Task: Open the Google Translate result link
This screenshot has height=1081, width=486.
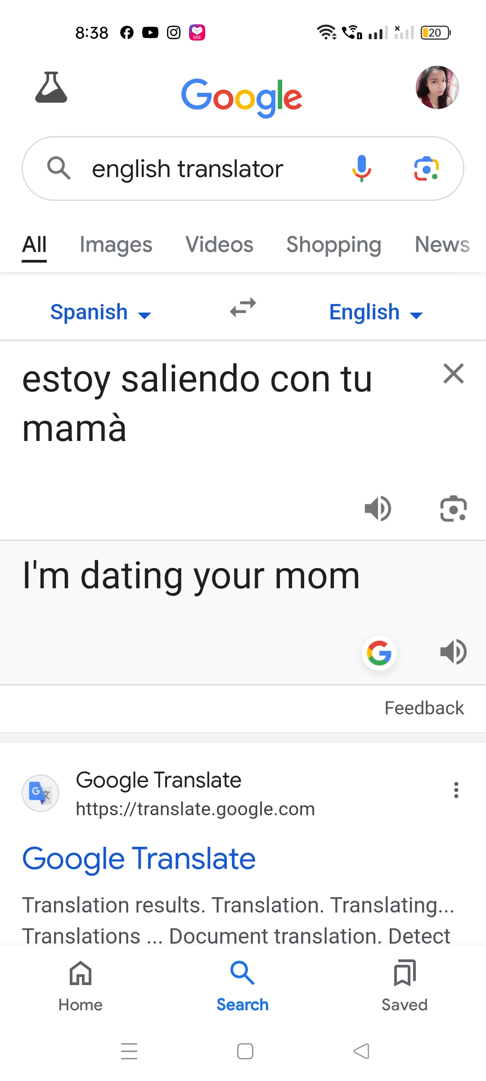Action: 139,858
